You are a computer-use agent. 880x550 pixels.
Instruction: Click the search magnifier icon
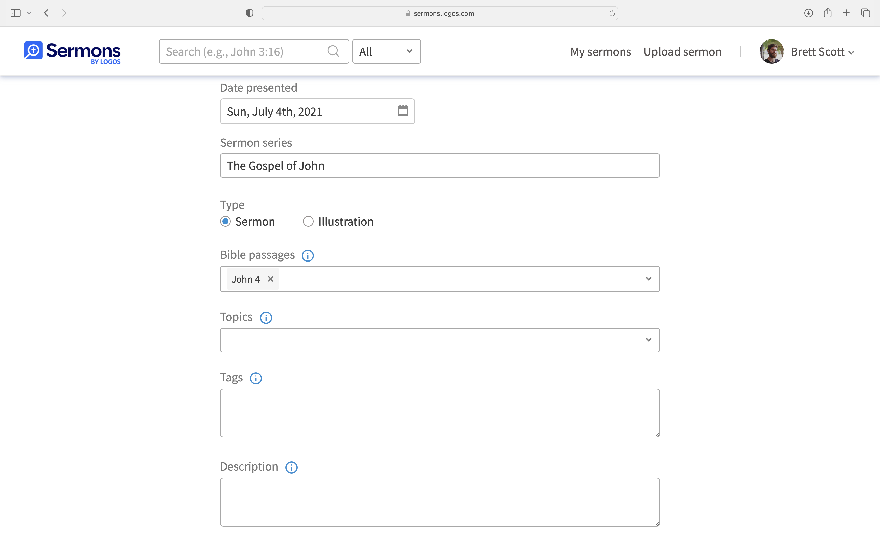(x=333, y=51)
